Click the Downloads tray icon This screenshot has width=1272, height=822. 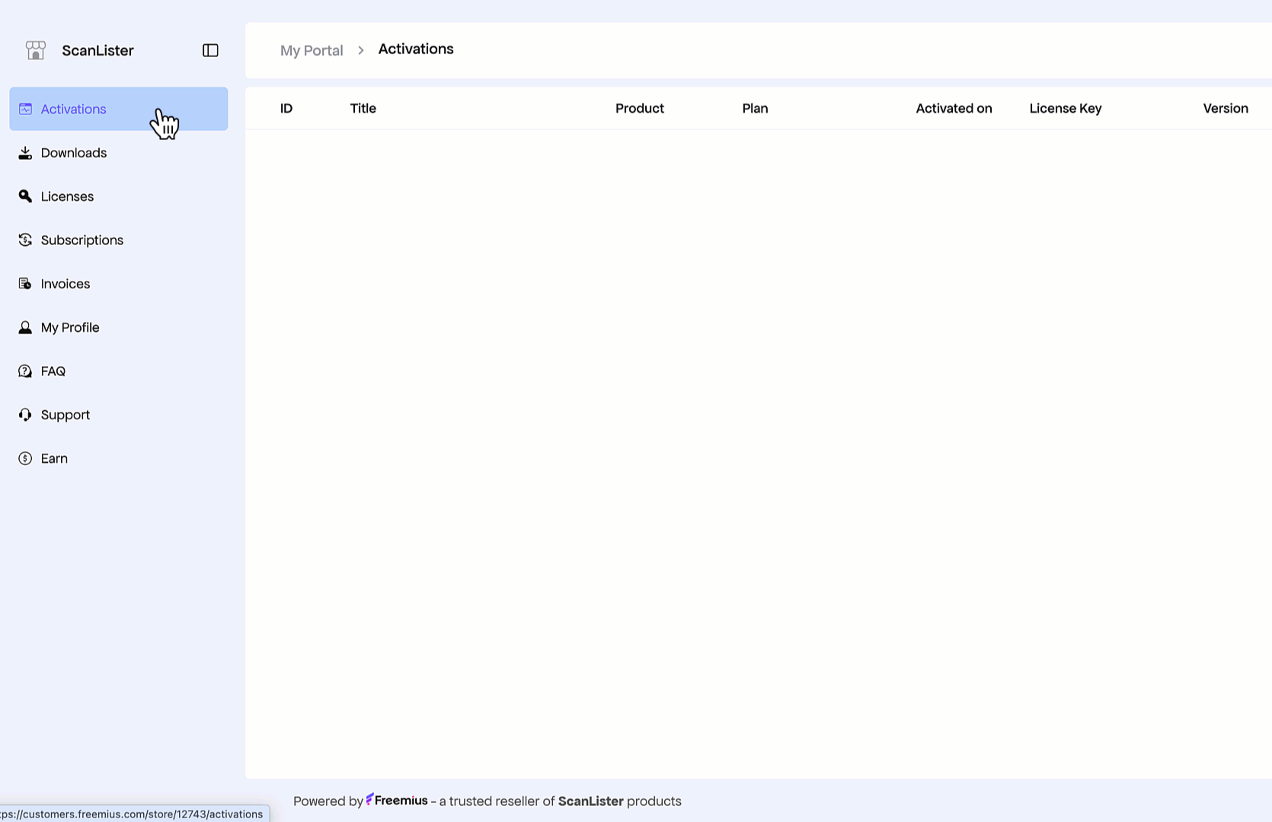(25, 153)
